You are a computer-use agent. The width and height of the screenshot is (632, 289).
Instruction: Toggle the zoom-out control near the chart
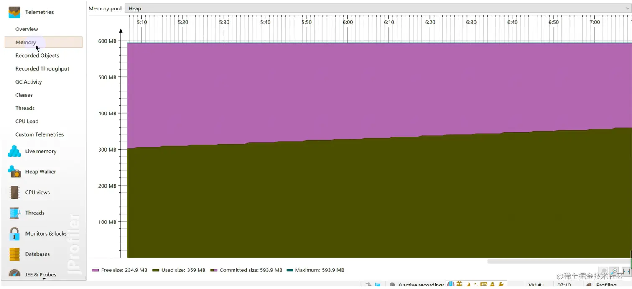coord(614,270)
